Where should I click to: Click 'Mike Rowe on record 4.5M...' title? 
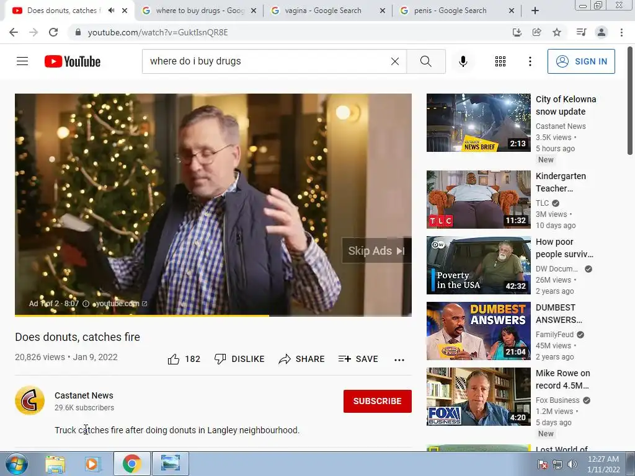(x=562, y=379)
